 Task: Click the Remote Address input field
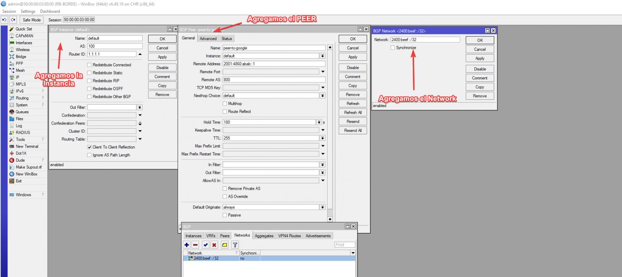point(274,64)
